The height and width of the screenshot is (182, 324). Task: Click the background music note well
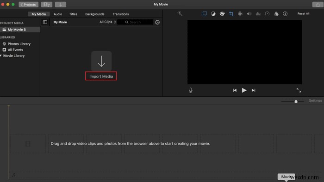click(14, 175)
